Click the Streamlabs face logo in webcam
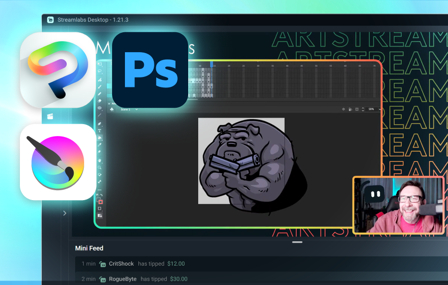This screenshot has width=448, height=285. [375, 194]
